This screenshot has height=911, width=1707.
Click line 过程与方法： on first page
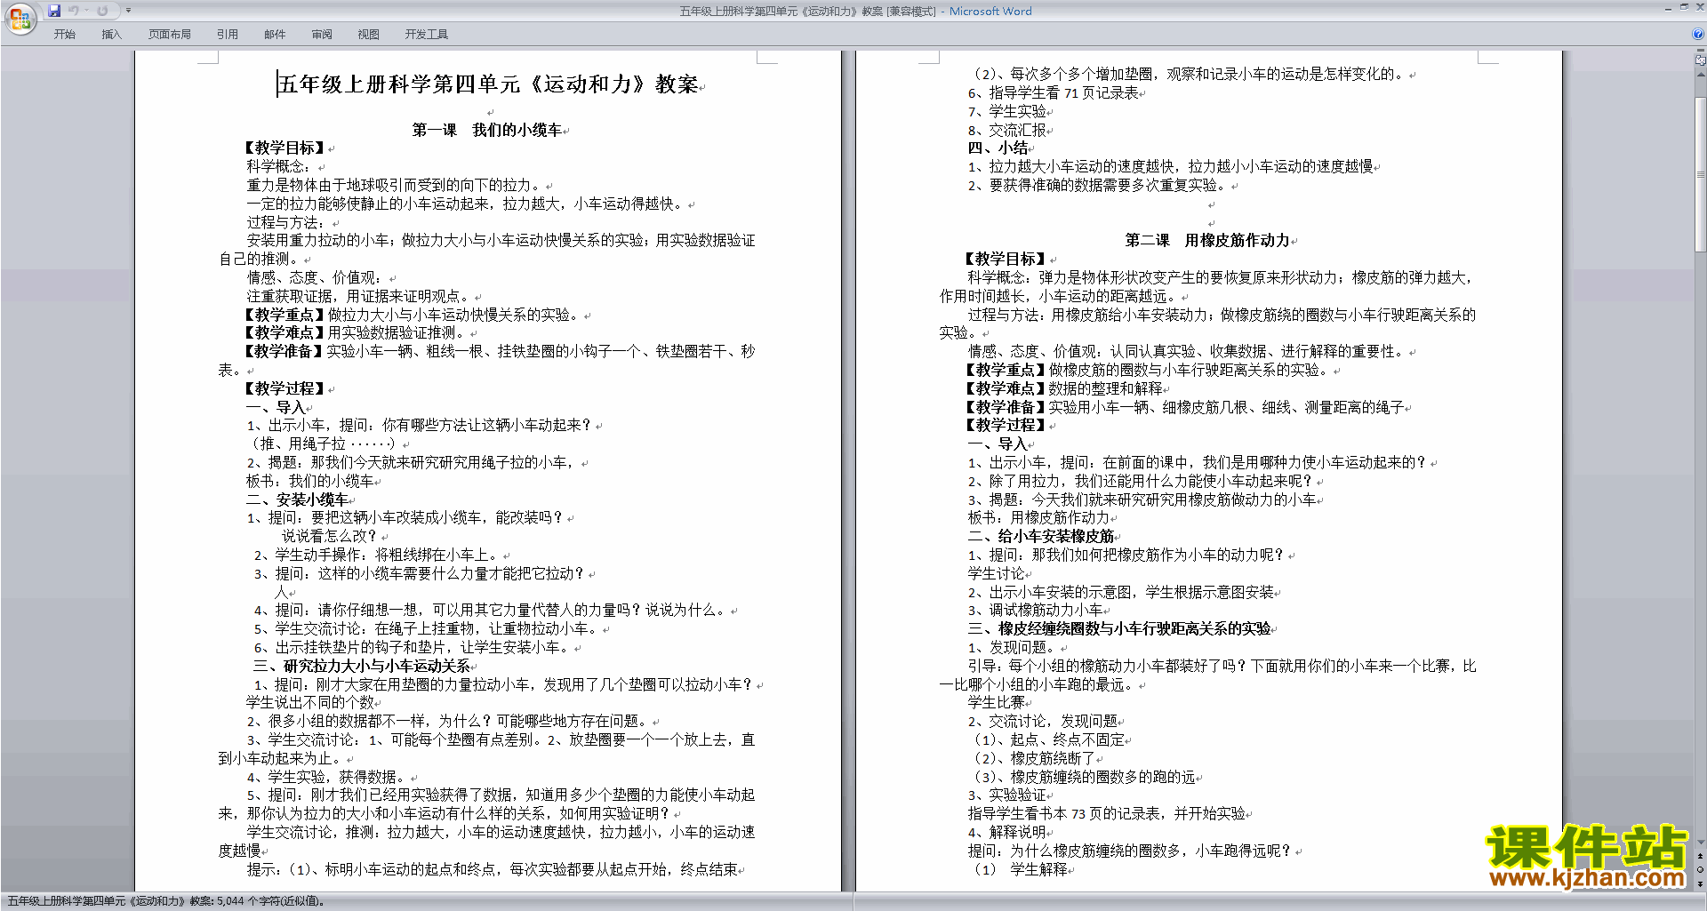click(x=285, y=222)
